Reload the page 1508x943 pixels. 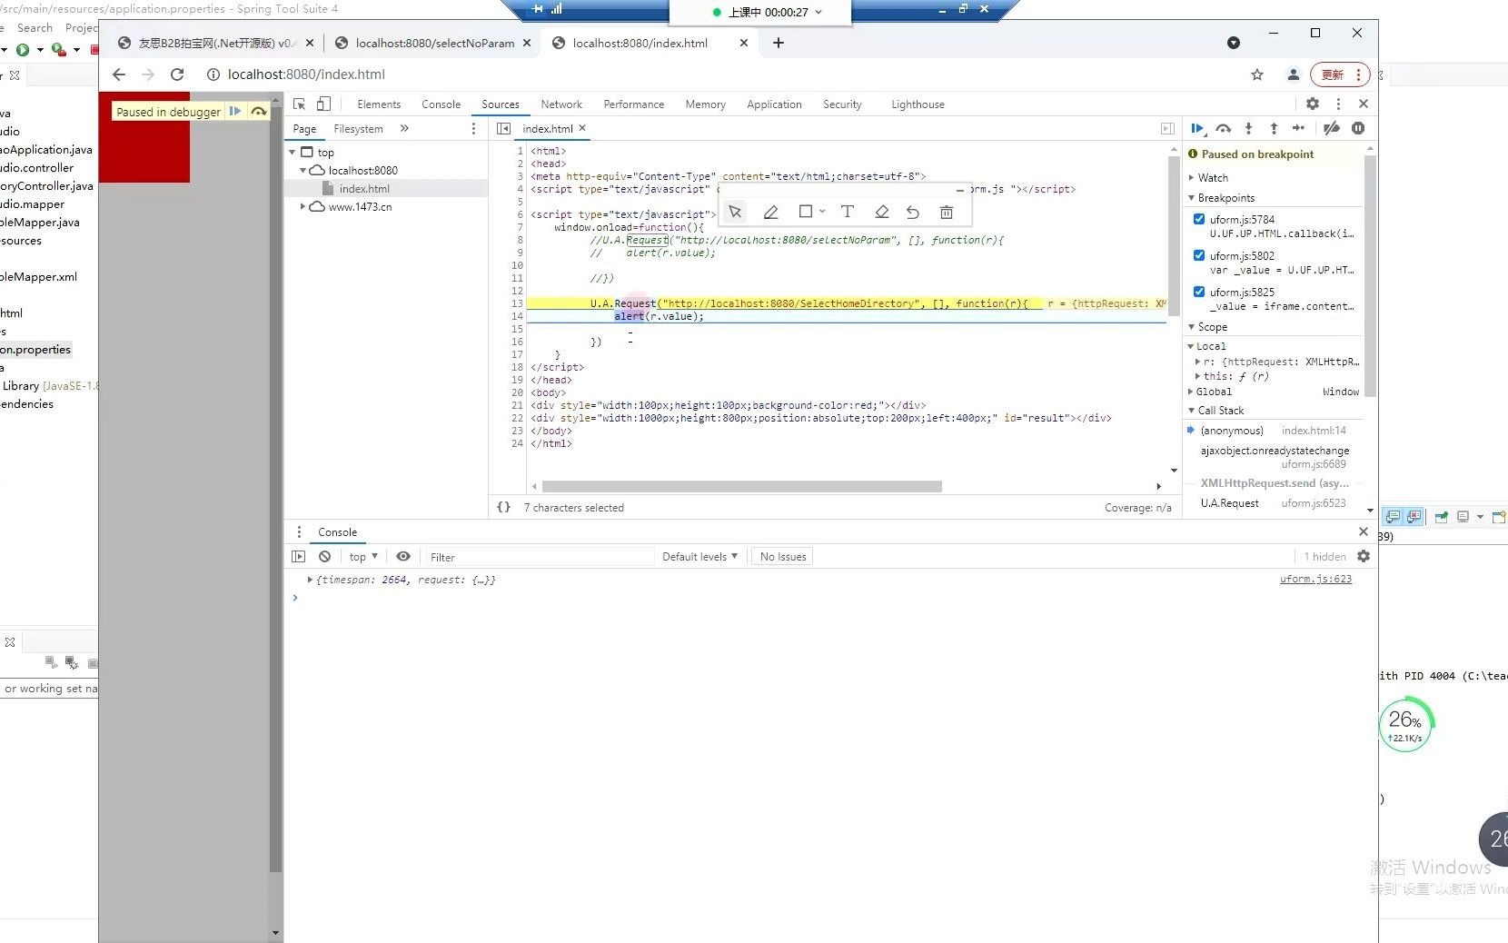pyautogui.click(x=177, y=74)
